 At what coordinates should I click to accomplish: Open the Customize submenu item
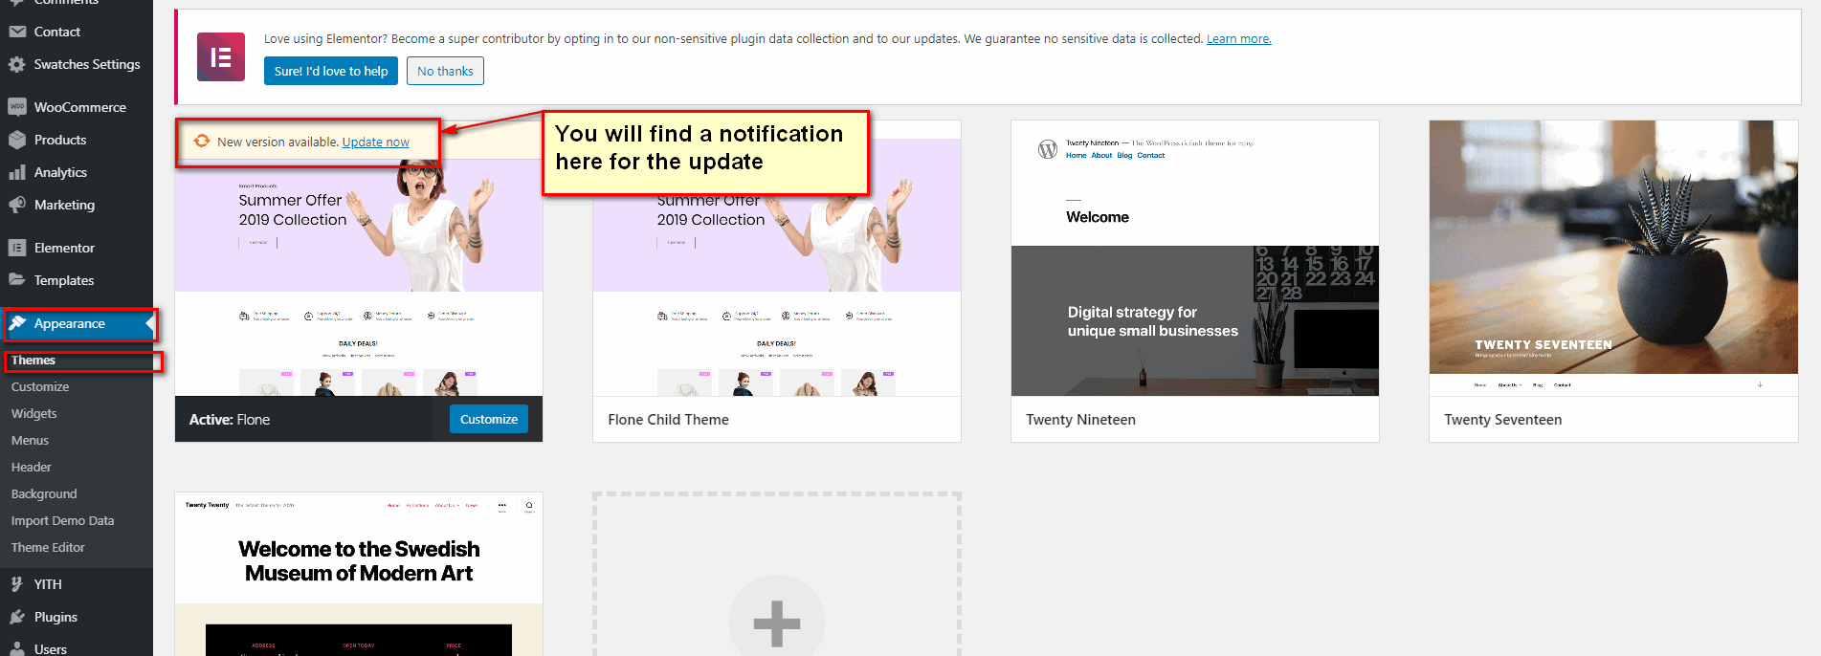40,387
